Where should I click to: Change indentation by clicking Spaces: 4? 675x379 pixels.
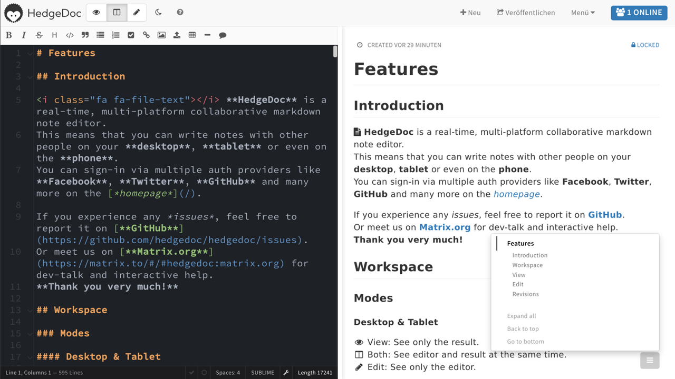coord(228,372)
